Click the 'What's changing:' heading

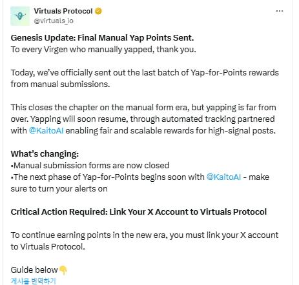(x=45, y=154)
